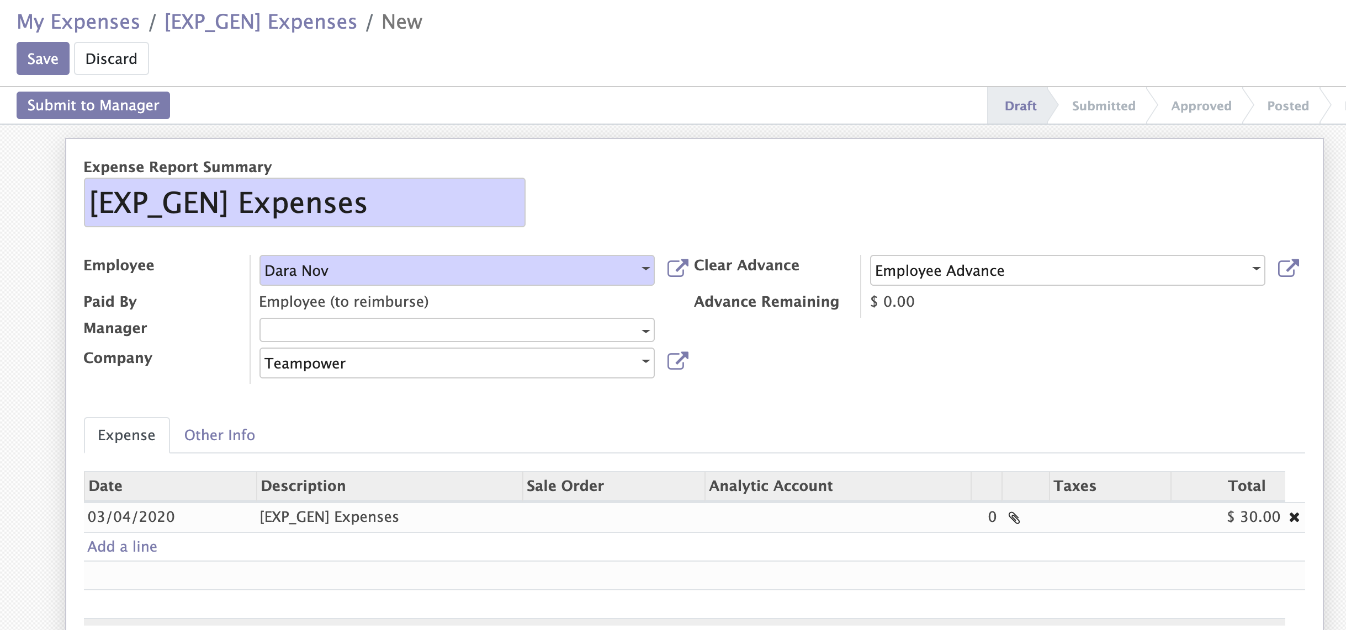This screenshot has width=1346, height=630.
Task: Navigate back via My Expenses breadcrumb
Action: 78,21
